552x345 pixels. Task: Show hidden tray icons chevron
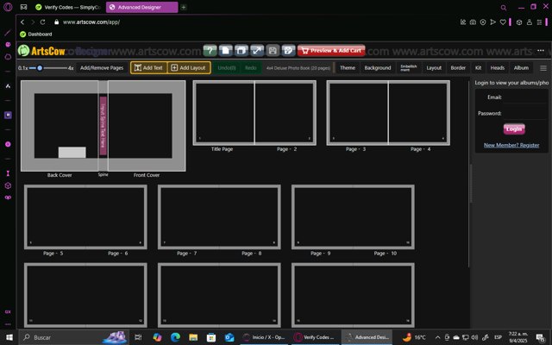click(x=437, y=337)
